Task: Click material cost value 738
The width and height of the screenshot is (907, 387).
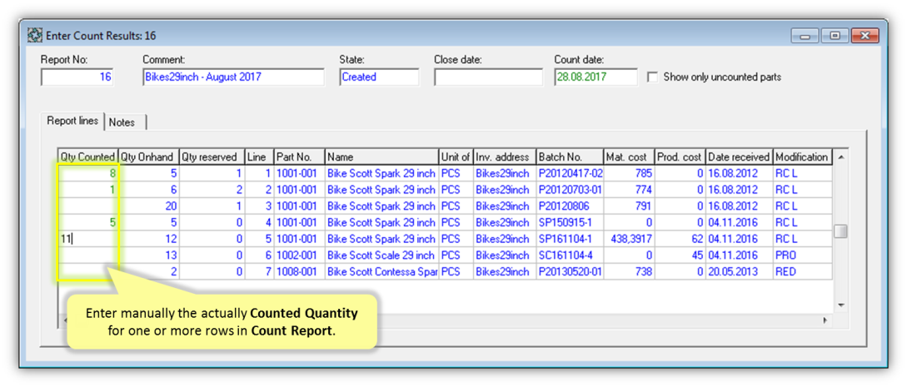Action: pos(629,271)
